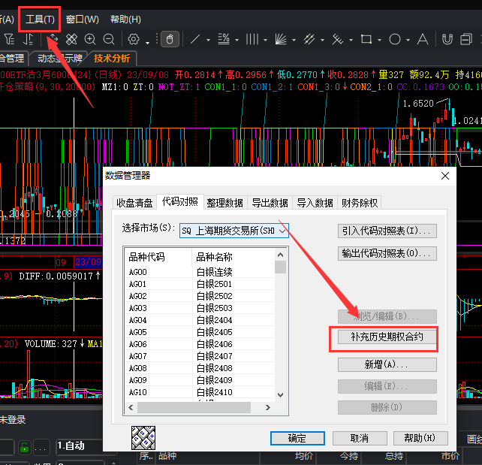Expand the fan lines dropdown arrow
Screen dimensions: 482x465
coord(294,40)
